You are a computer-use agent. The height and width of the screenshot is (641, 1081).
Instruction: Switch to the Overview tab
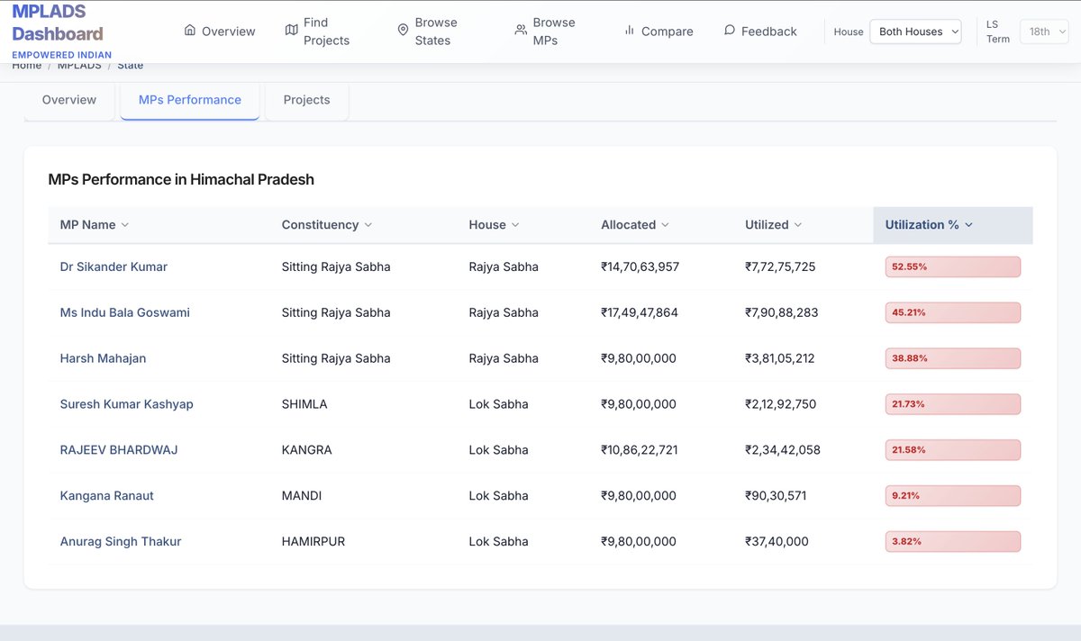(69, 100)
